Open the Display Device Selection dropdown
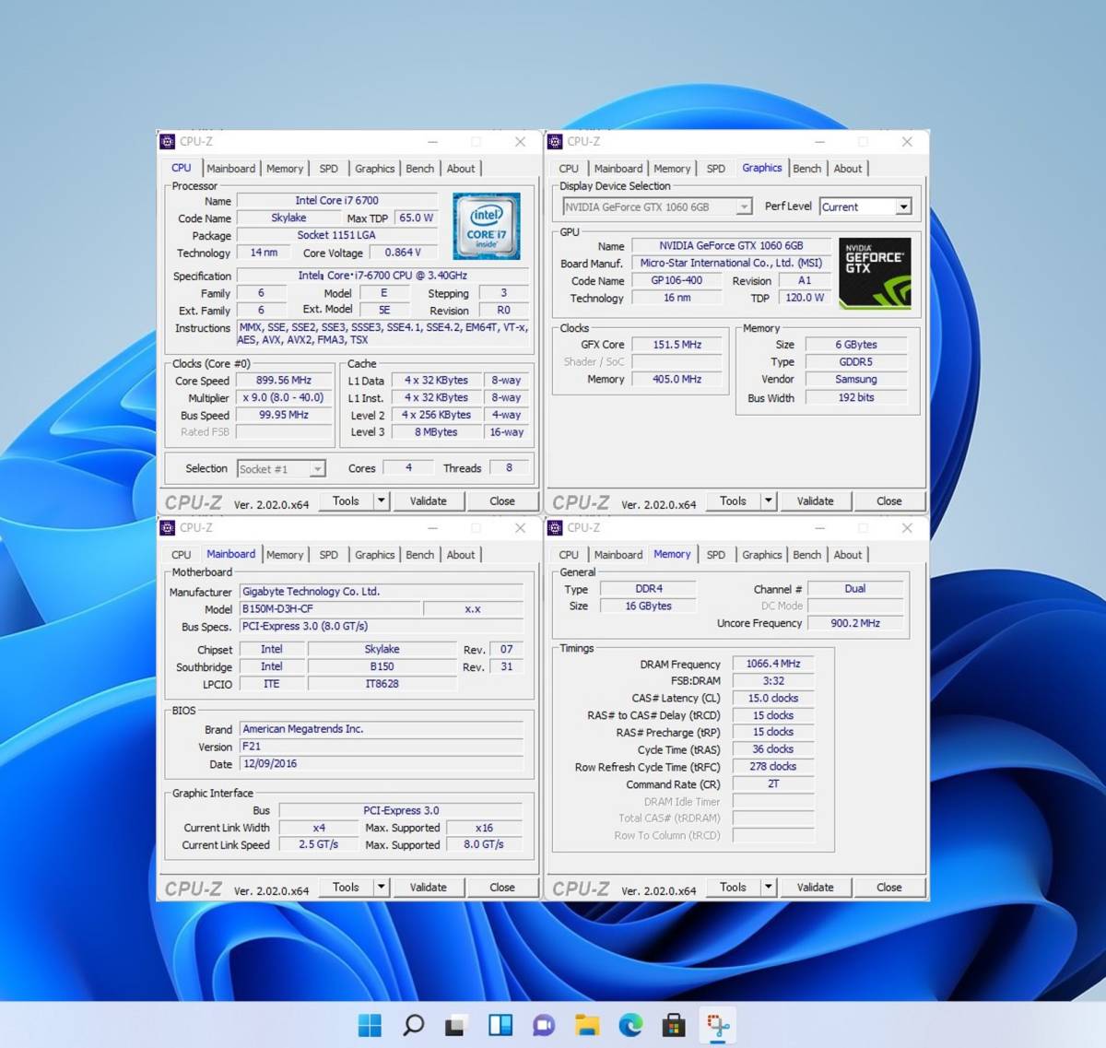This screenshot has height=1048, width=1106. point(744,207)
